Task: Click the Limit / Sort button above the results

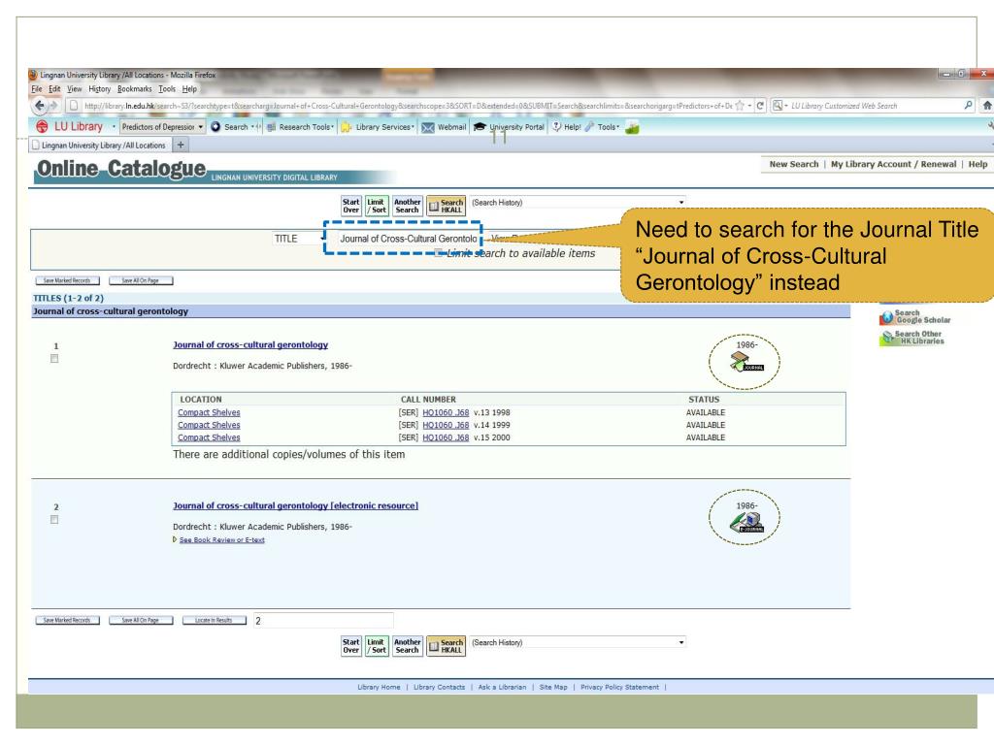Action: coord(377,206)
